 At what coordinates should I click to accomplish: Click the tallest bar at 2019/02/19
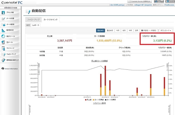(x=105, y=81)
